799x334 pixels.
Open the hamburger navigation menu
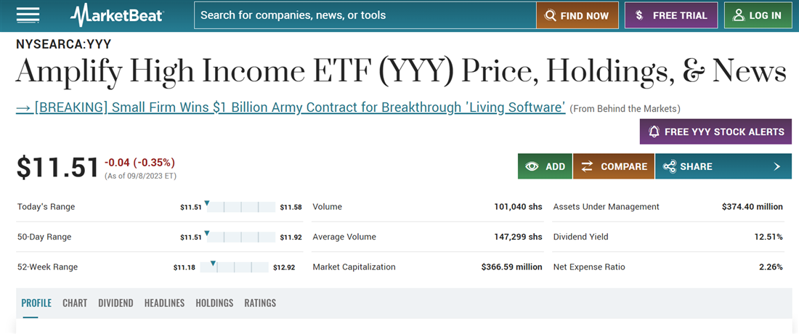(x=28, y=15)
